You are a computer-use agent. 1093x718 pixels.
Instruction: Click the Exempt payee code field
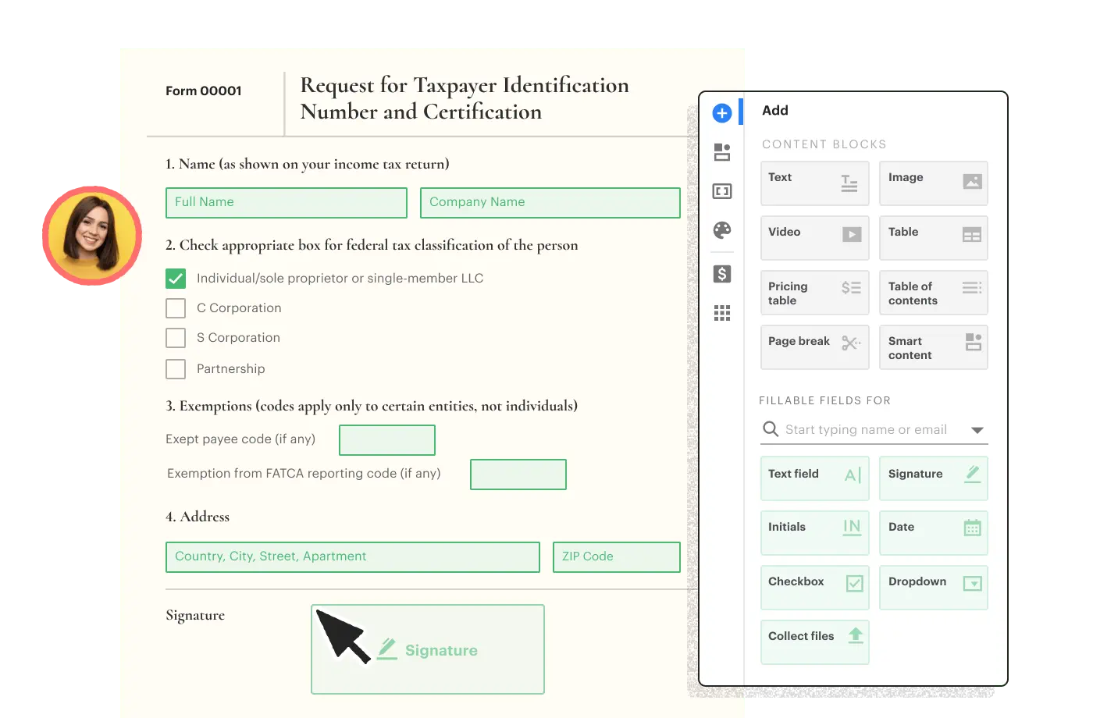click(387, 440)
